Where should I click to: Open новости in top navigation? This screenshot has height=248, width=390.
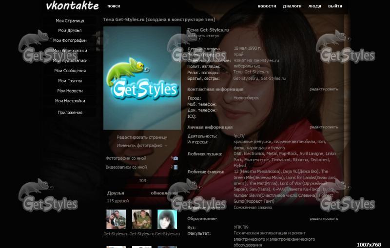click(267, 6)
